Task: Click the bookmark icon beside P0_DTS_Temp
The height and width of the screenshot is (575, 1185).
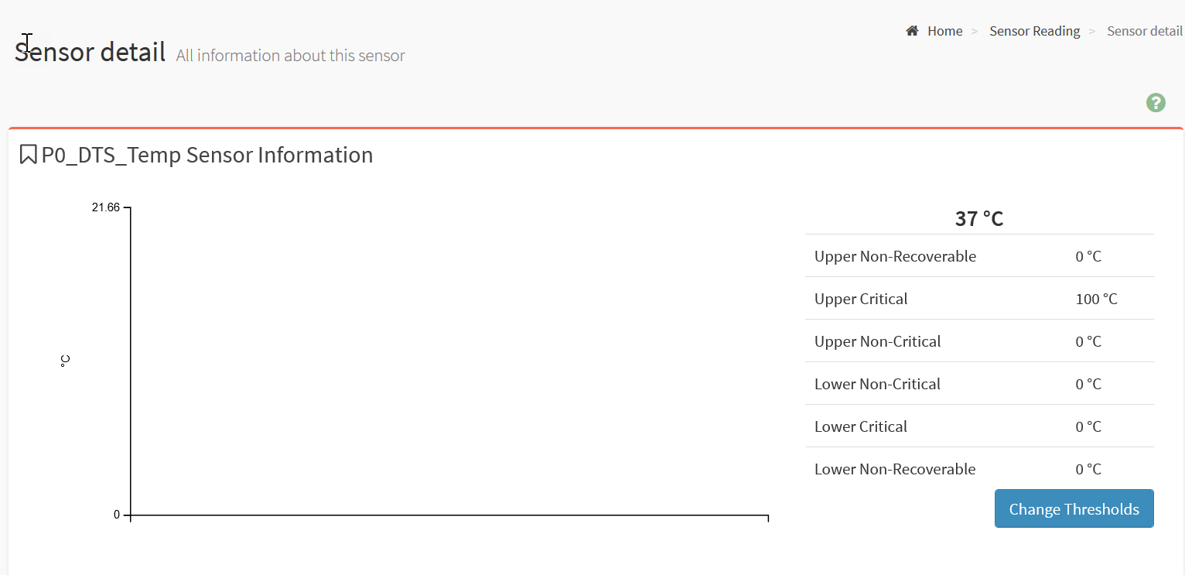Action: 28,154
